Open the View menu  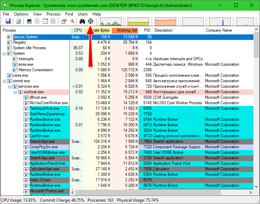(x=37, y=14)
